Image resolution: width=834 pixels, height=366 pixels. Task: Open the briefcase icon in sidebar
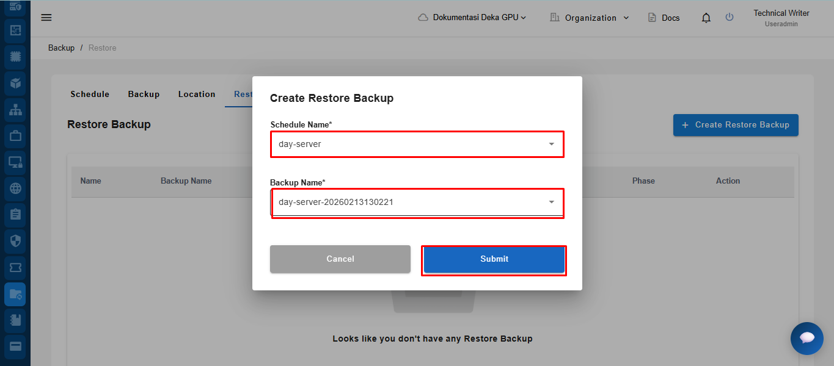[15, 135]
